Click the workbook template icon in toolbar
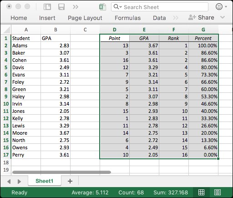The height and width of the screenshot is (198, 233). (x=47, y=7)
